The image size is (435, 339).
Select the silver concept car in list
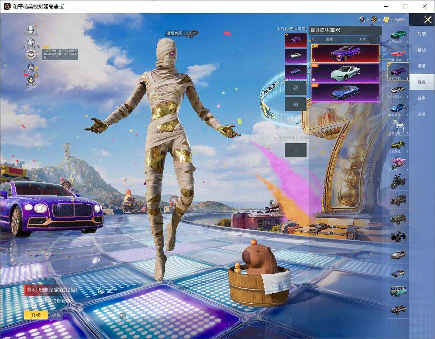(x=399, y=90)
